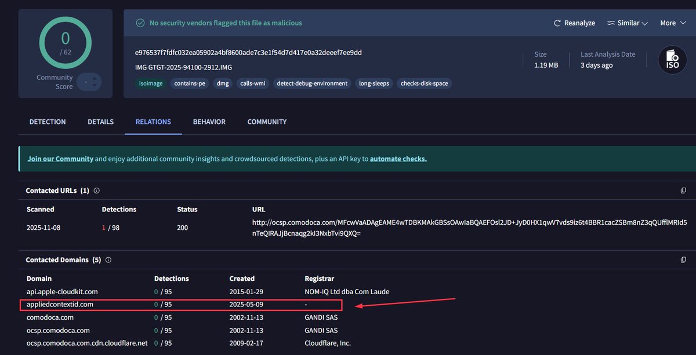This screenshot has height=355, width=696.
Task: Open the ocsp.comodoca.com contacted URL
Action: click(x=469, y=228)
